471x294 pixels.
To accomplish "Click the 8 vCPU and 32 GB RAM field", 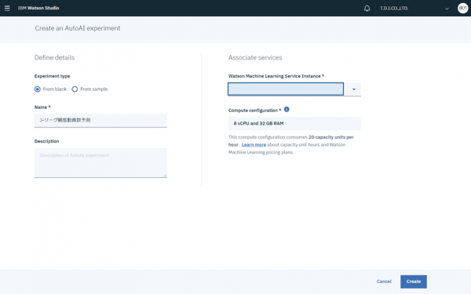I will 294,124.
